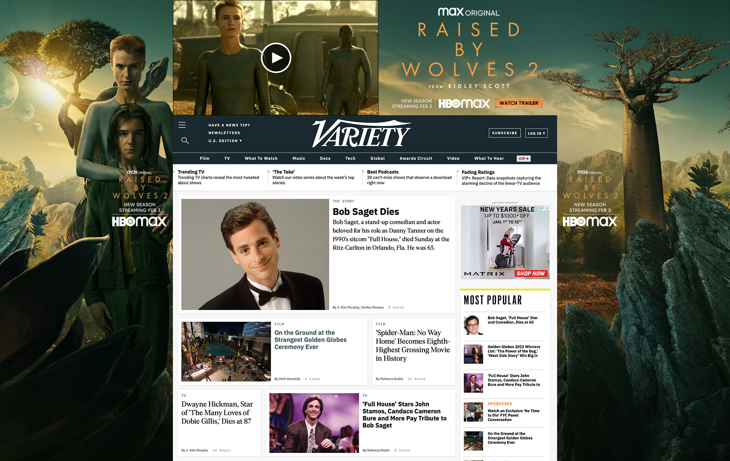Screen dimensions: 730x461
Task: Click Bob Saget on-stage photo thumbnail
Action: point(314,423)
